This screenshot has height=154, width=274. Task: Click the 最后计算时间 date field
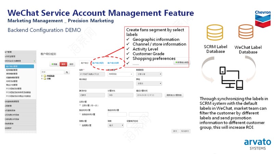[149, 95]
